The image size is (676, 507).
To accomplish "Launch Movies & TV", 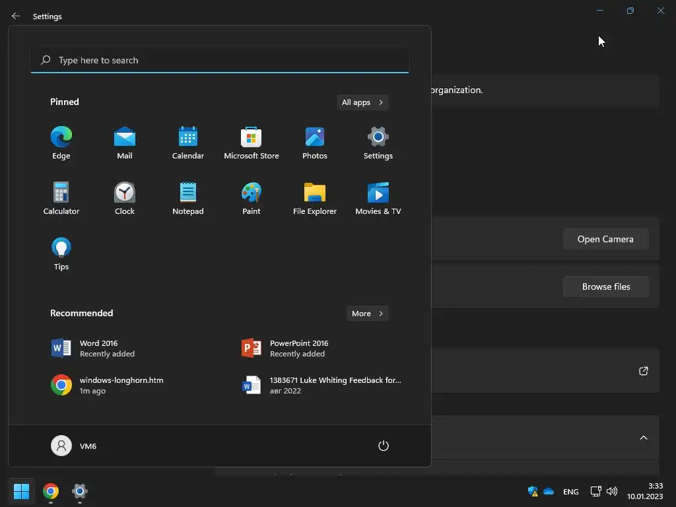I will pyautogui.click(x=378, y=198).
